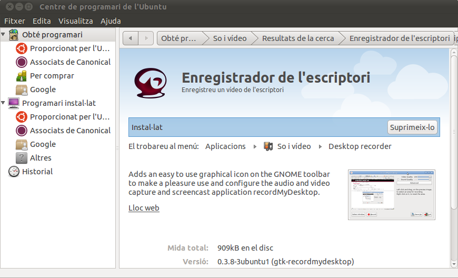
Task: Click the Enregistrador de l'escriptori app logo
Action: (x=151, y=82)
